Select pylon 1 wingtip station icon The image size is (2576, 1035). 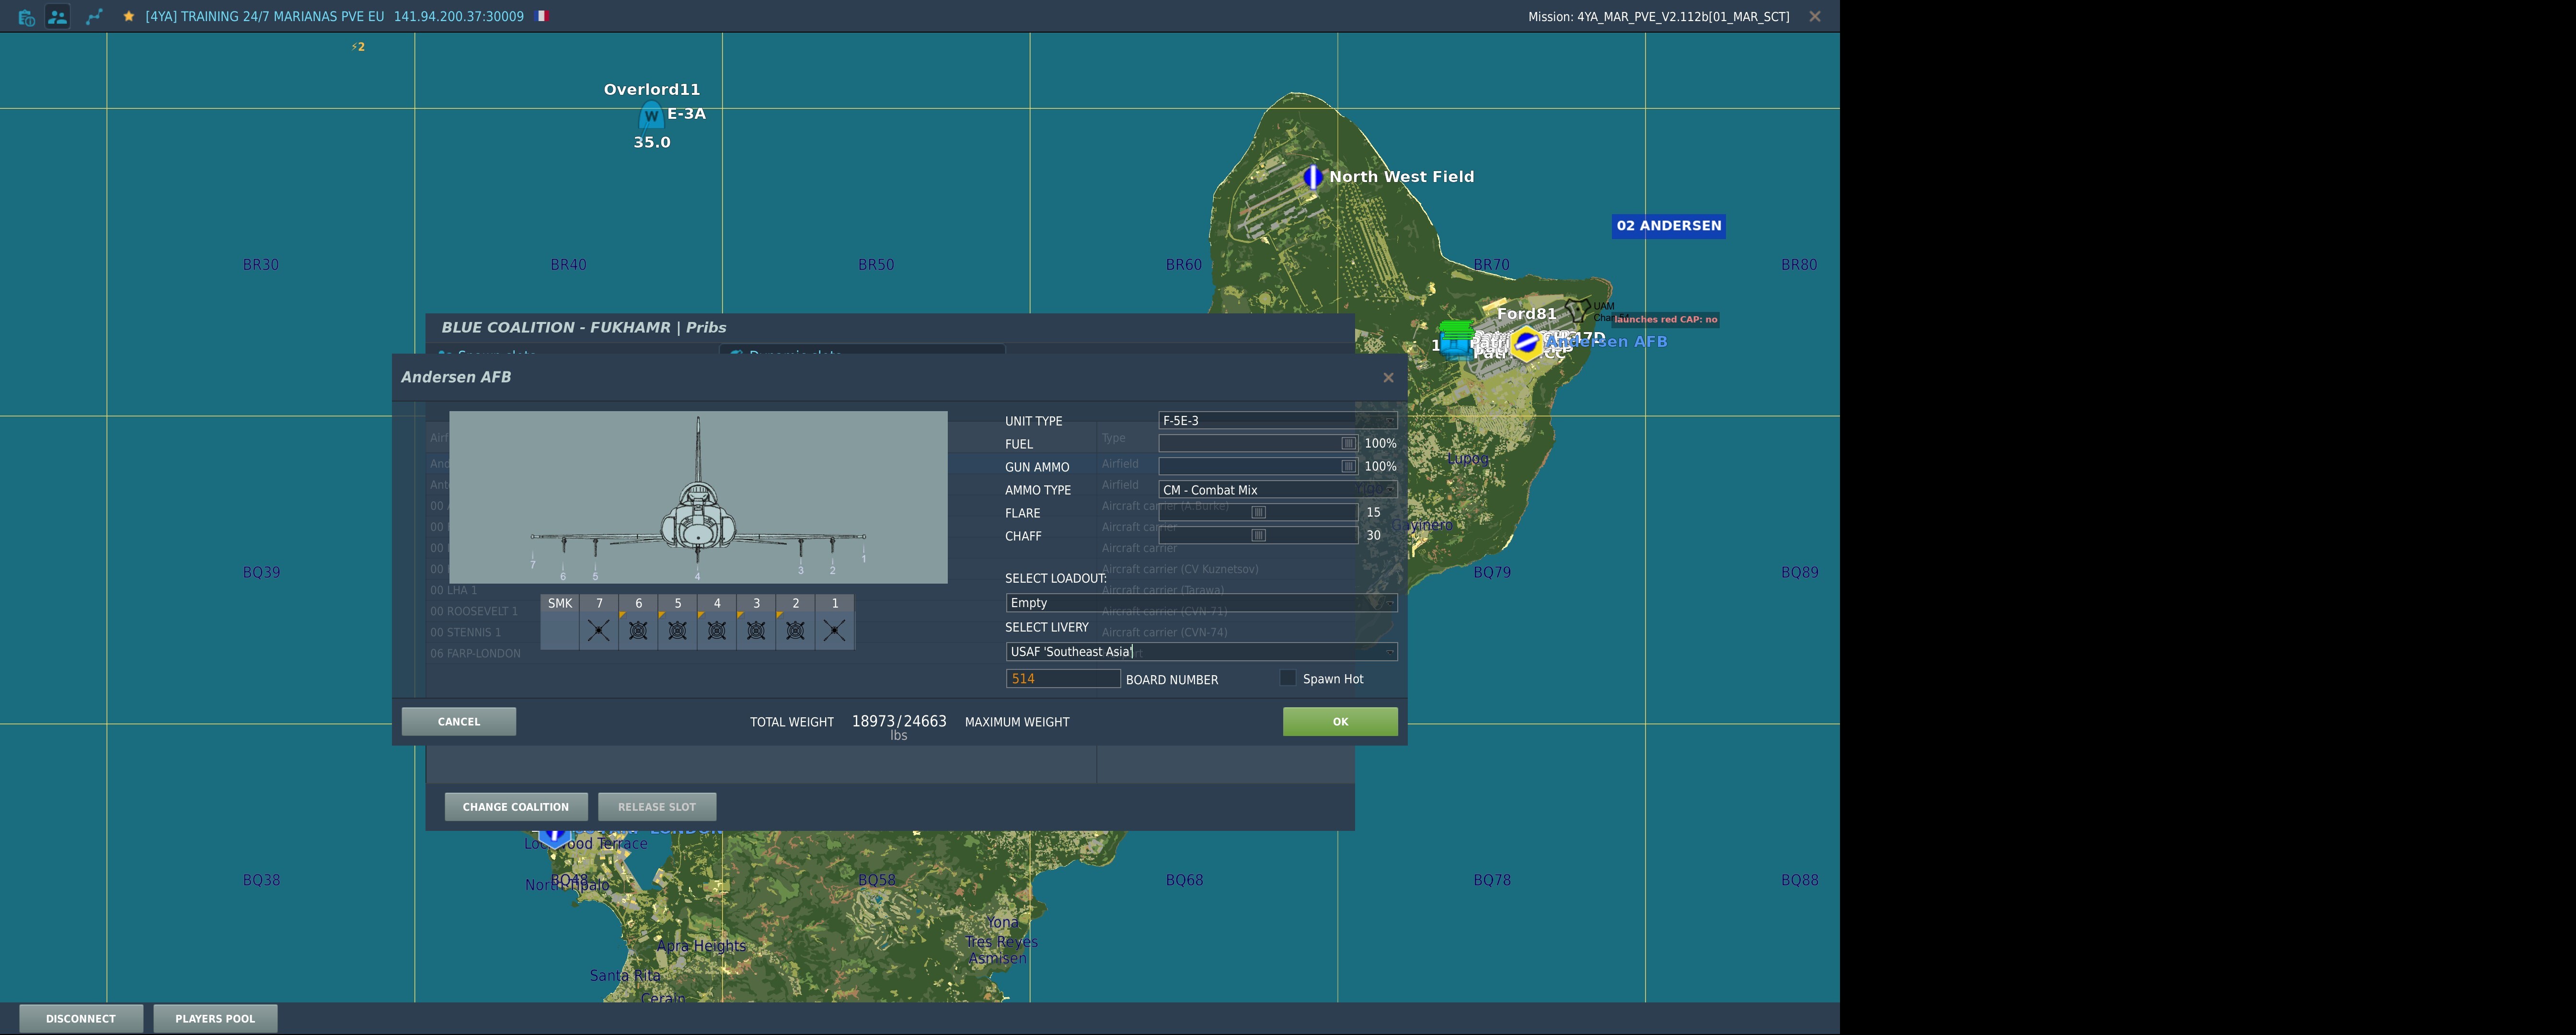pyautogui.click(x=835, y=630)
